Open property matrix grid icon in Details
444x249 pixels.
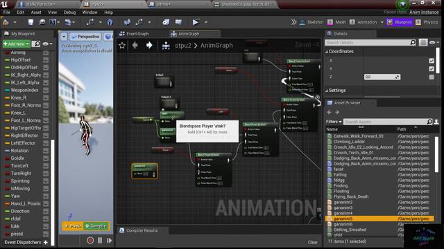click(x=423, y=42)
